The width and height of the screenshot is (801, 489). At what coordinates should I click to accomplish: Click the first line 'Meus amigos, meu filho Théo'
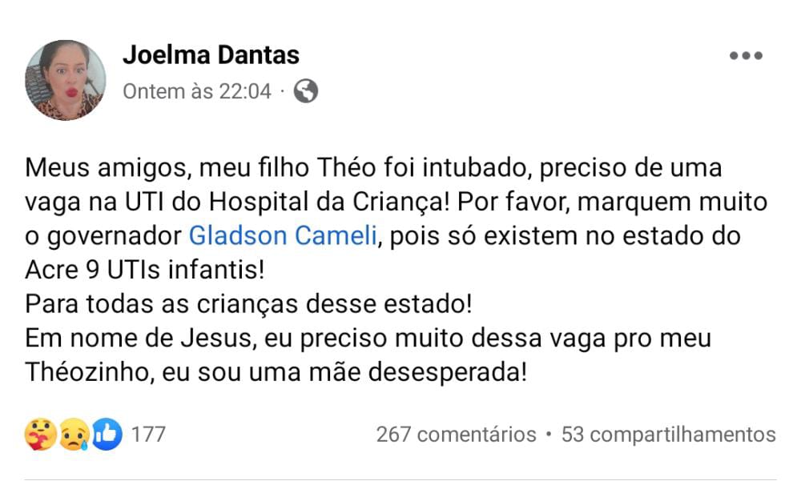coord(373,168)
